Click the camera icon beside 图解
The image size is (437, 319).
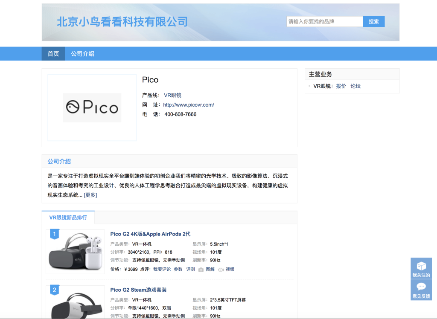click(201, 270)
